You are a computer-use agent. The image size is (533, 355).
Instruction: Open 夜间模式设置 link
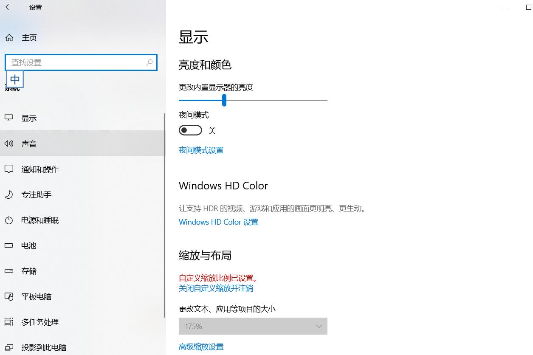201,150
